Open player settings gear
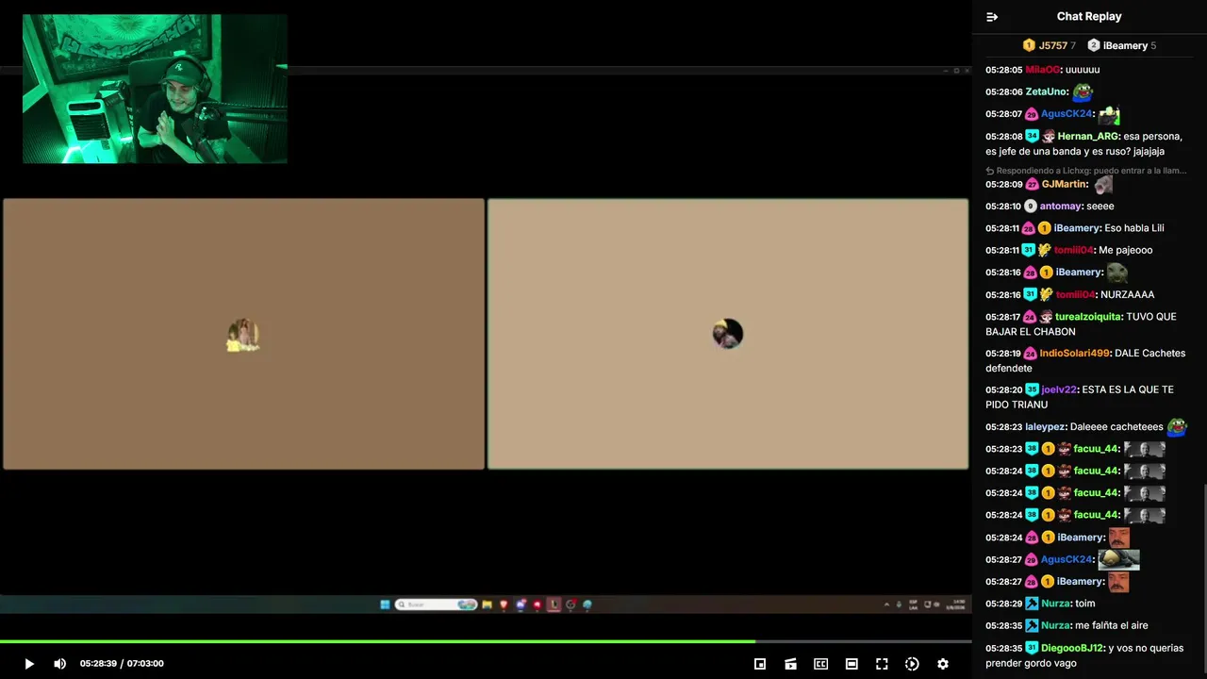The width and height of the screenshot is (1207, 679). click(943, 664)
